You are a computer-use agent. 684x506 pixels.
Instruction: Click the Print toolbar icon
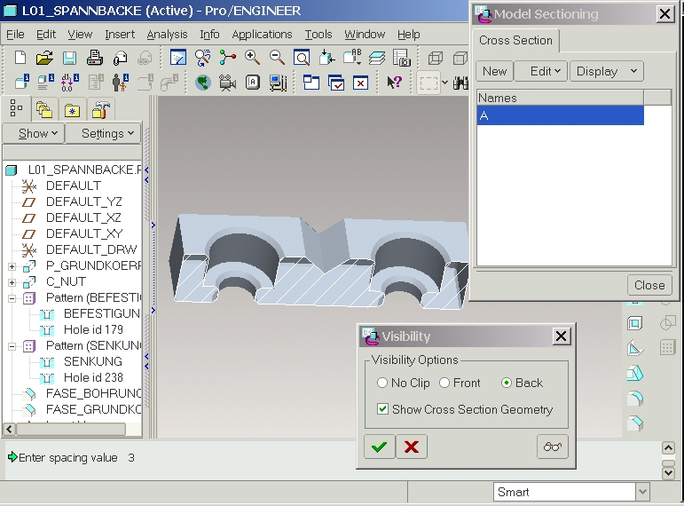point(94,58)
